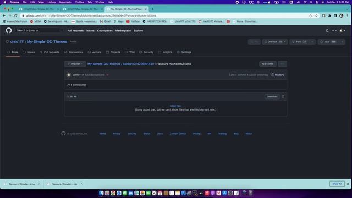Expand Unwatch options dropdown
The image size is (352, 198).
point(285,42)
